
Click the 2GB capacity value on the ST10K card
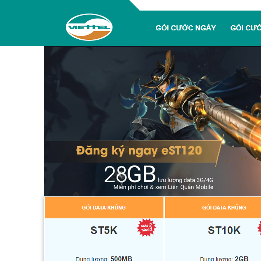coord(242,258)
